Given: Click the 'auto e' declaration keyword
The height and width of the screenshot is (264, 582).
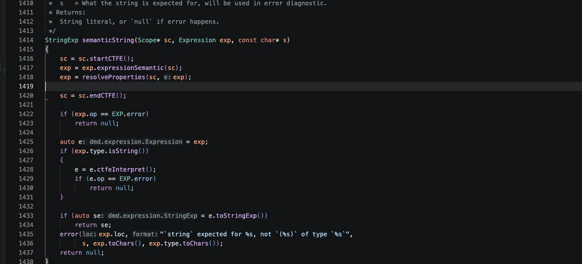Looking at the screenshot, I should pyautogui.click(x=67, y=142).
